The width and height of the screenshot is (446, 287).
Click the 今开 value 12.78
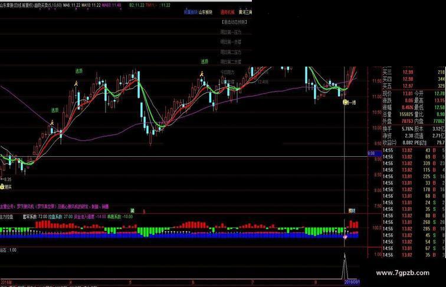[439, 94]
